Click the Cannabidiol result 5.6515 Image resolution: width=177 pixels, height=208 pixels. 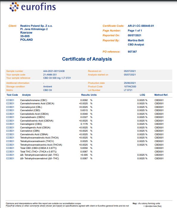[84, 110]
